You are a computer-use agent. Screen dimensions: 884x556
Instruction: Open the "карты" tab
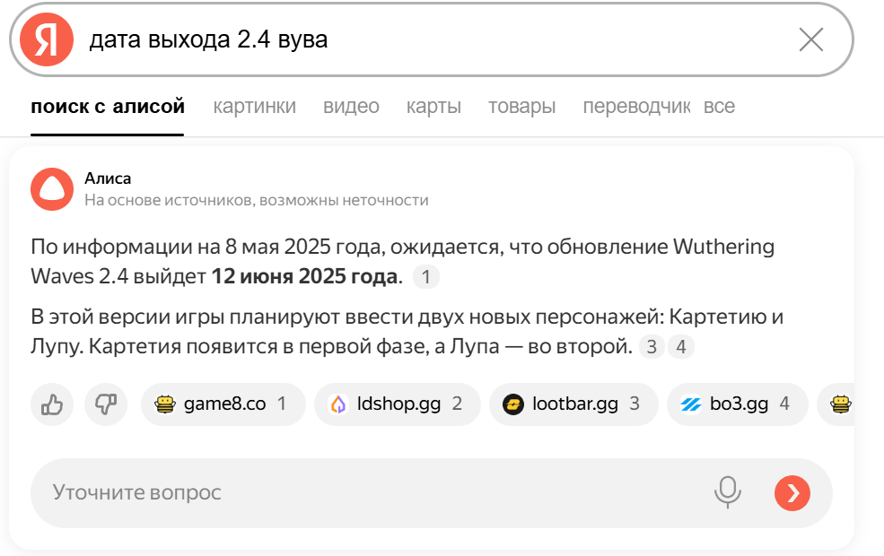point(433,107)
